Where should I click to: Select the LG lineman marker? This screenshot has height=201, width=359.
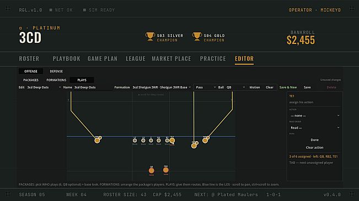[x=143, y=141]
